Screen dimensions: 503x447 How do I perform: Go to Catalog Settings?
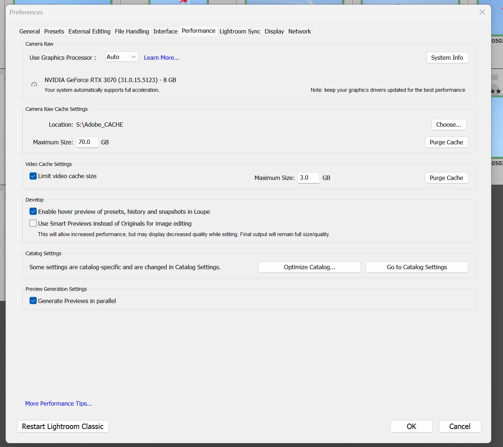(417, 267)
